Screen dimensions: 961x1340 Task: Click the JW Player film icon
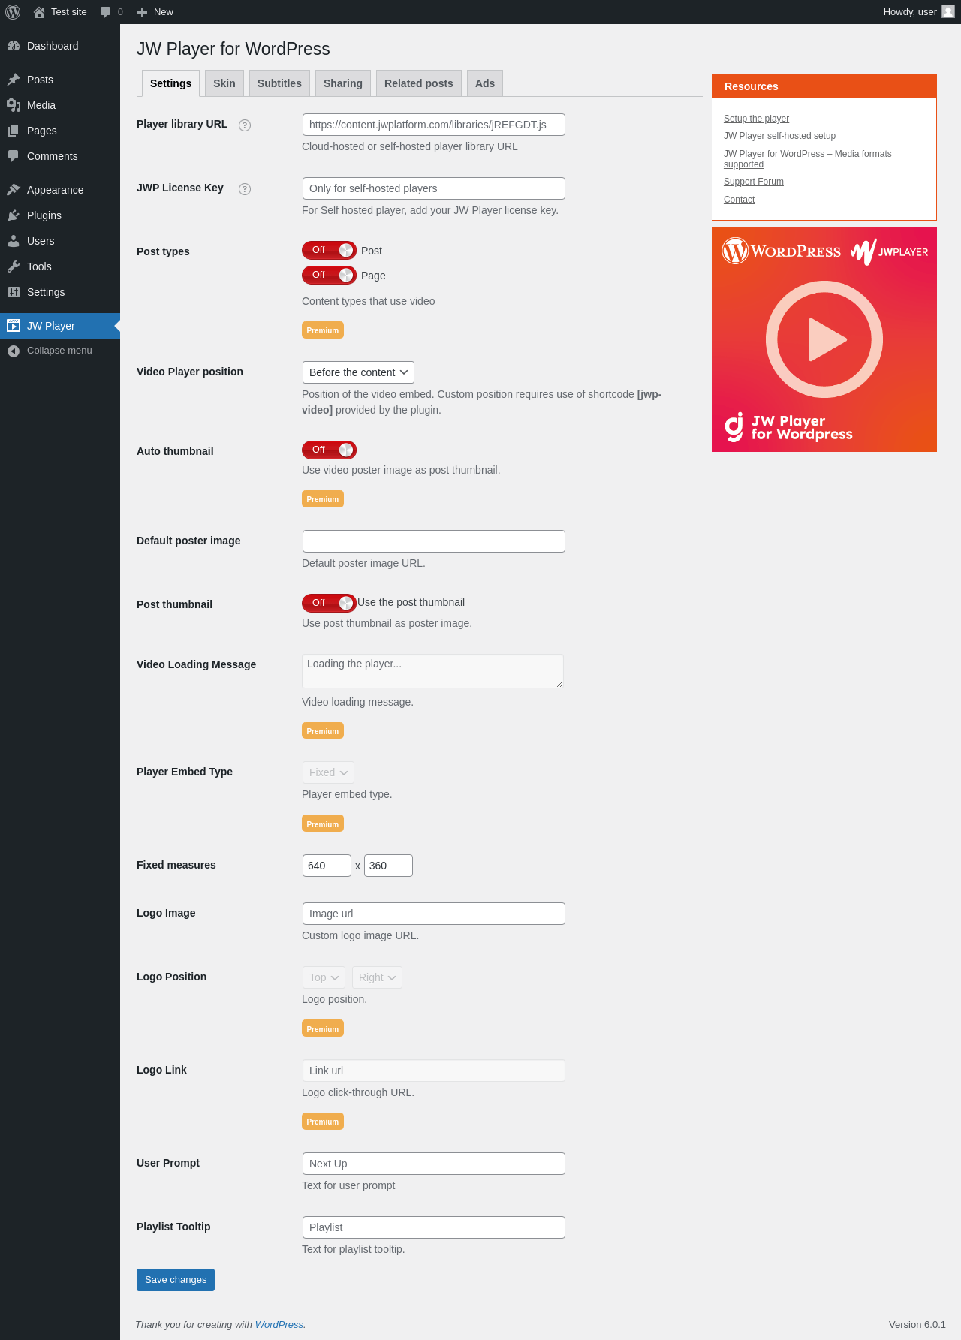[x=14, y=326]
